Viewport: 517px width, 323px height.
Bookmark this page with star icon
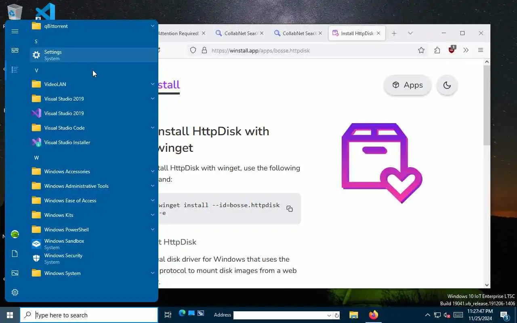click(421, 50)
